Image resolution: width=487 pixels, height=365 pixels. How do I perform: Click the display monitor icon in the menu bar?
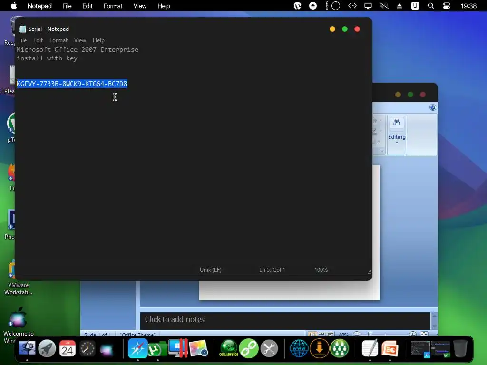pos(368,6)
